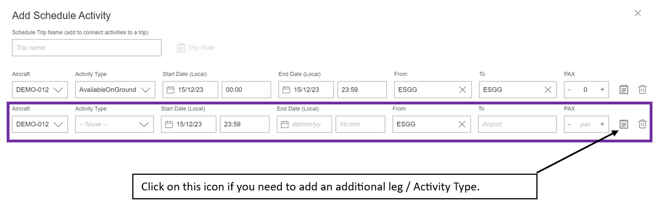Screen dimensions: 672x220
Task: Click the add-leg icon in second row
Action: 624,124
